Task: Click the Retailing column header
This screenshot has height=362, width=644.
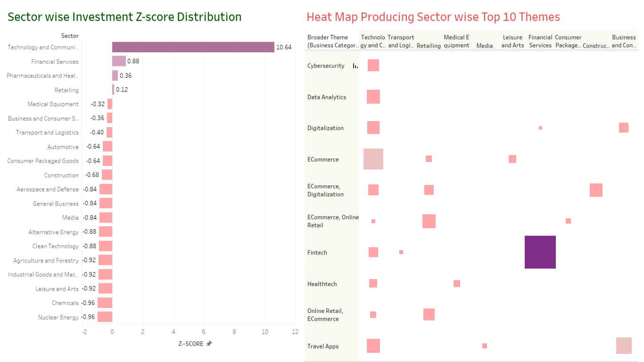Action: point(429,45)
